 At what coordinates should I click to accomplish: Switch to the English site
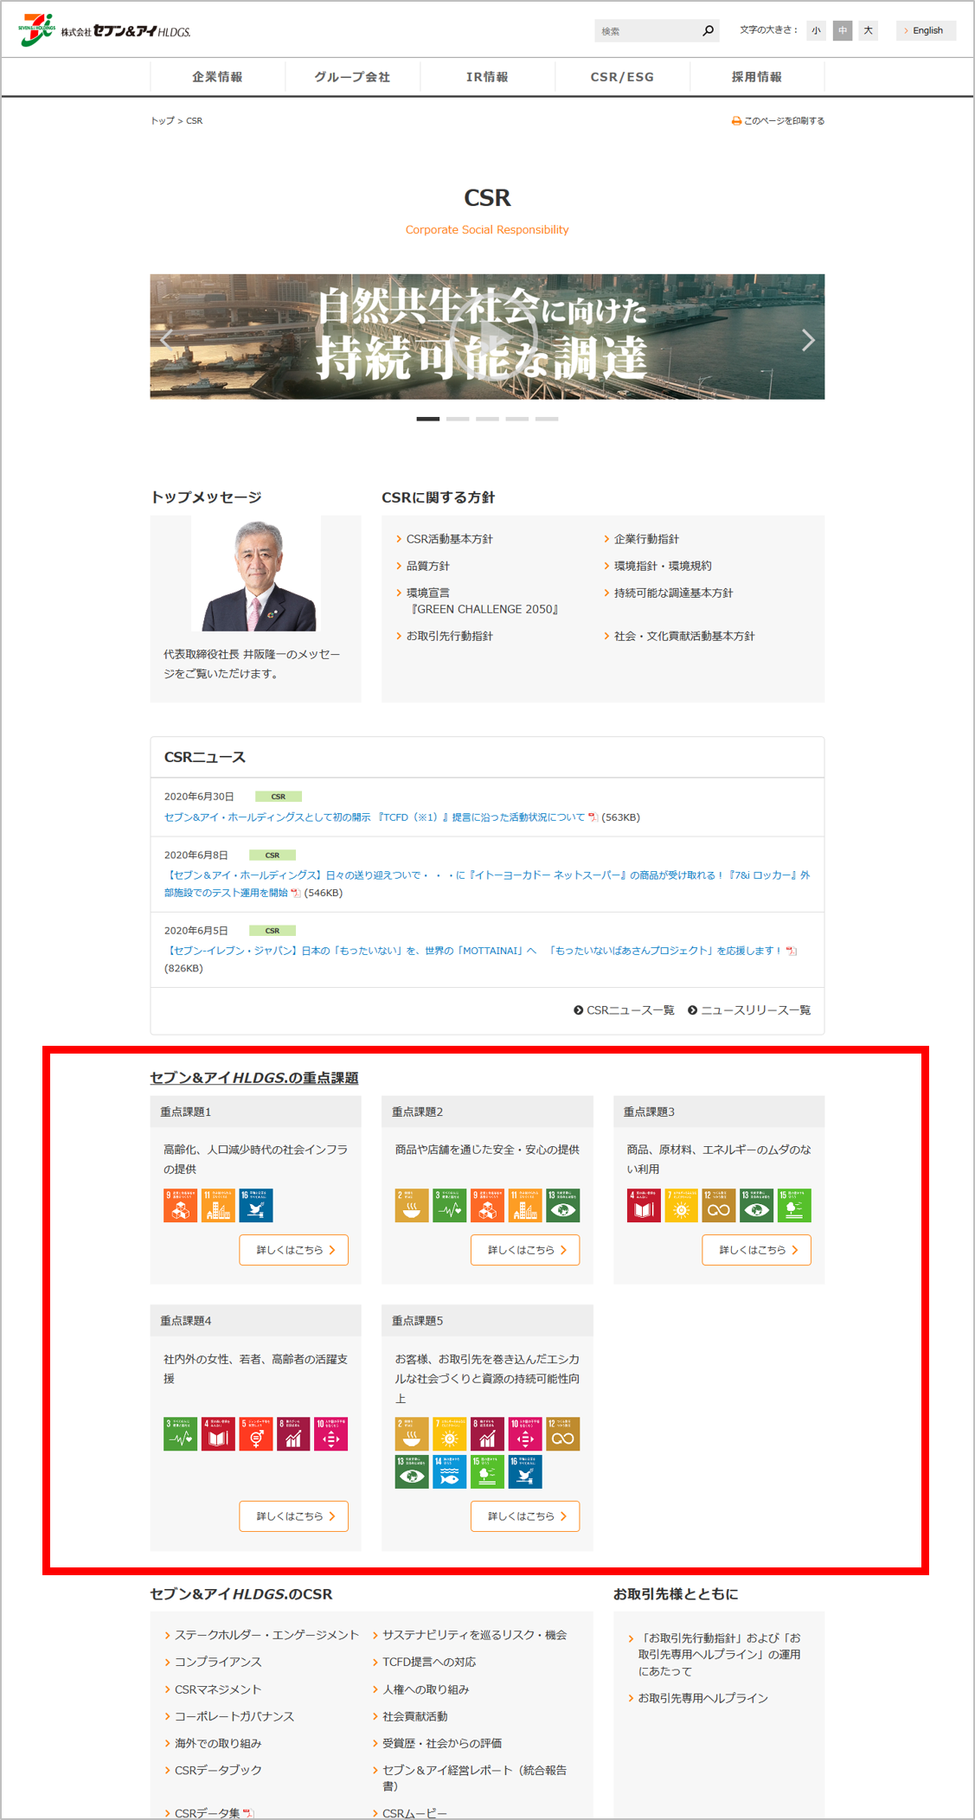point(926,31)
